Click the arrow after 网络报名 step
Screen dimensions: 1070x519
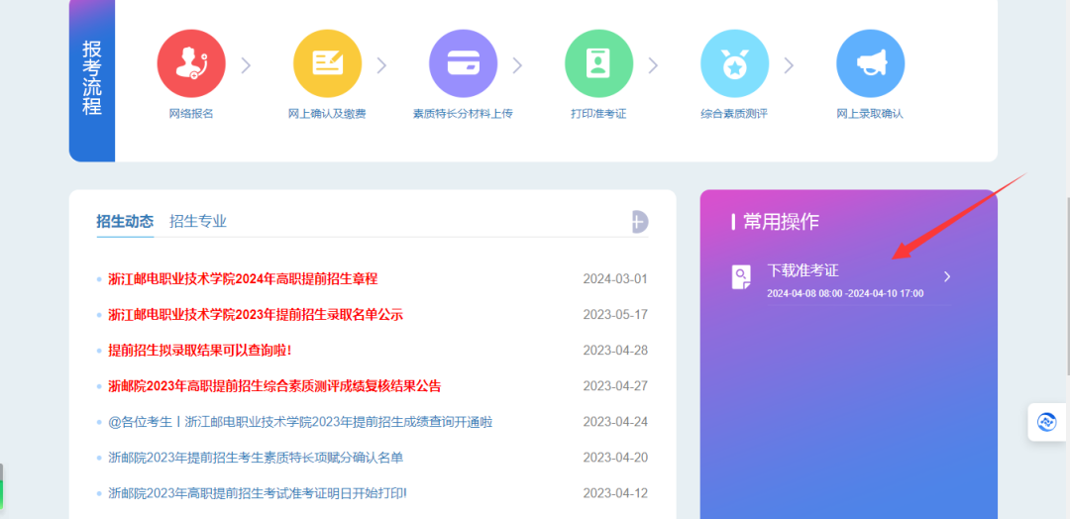247,65
